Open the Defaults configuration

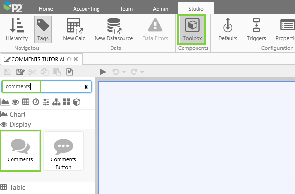(x=228, y=29)
